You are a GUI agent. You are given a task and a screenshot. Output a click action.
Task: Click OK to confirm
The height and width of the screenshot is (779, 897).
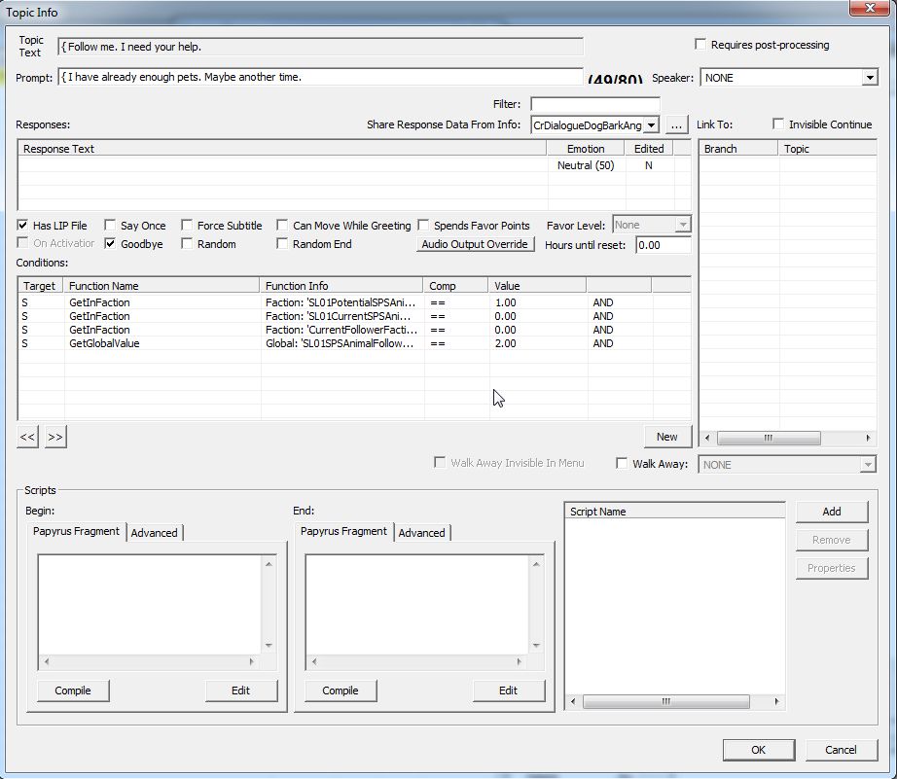pyautogui.click(x=759, y=750)
